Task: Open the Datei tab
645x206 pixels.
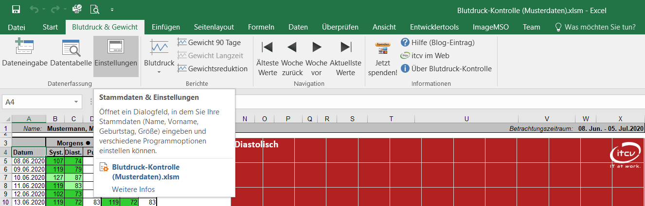Action: click(x=17, y=27)
